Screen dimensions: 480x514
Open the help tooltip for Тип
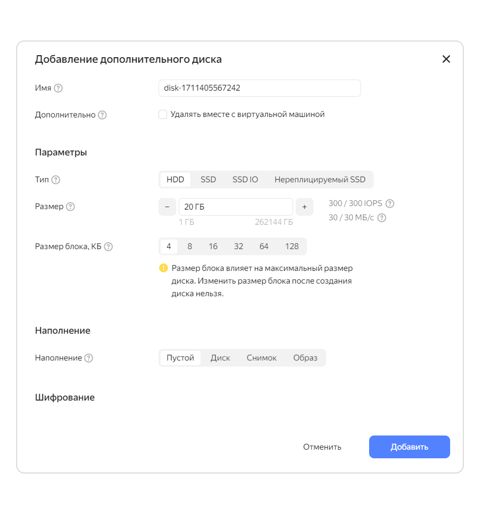[x=56, y=180]
